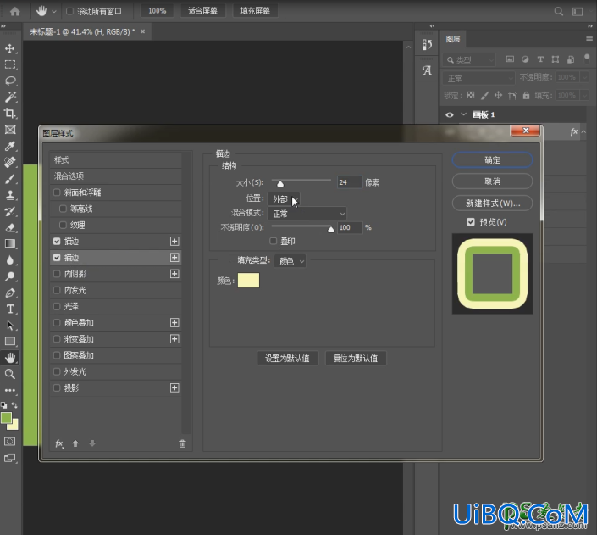Viewport: 597px width, 535px height.
Task: Select the Clone Stamp tool
Action: click(x=10, y=195)
